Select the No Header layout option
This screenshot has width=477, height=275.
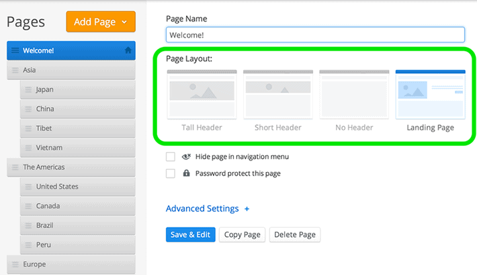(354, 94)
